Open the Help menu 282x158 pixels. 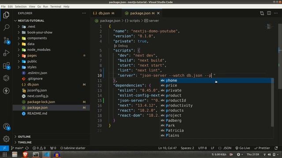pyautogui.click(x=66, y=7)
